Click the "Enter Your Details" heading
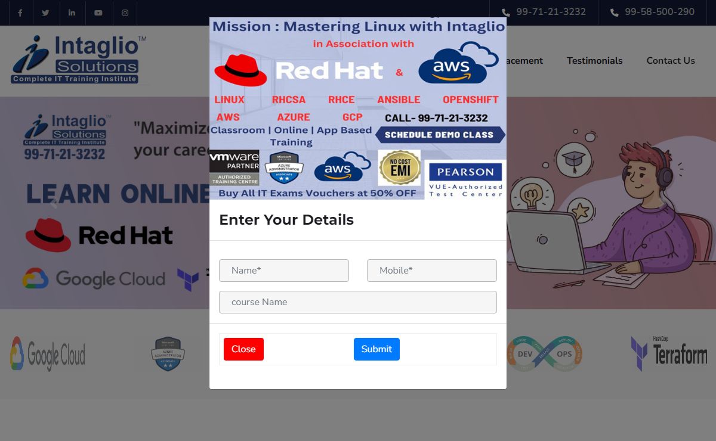 [x=286, y=220]
